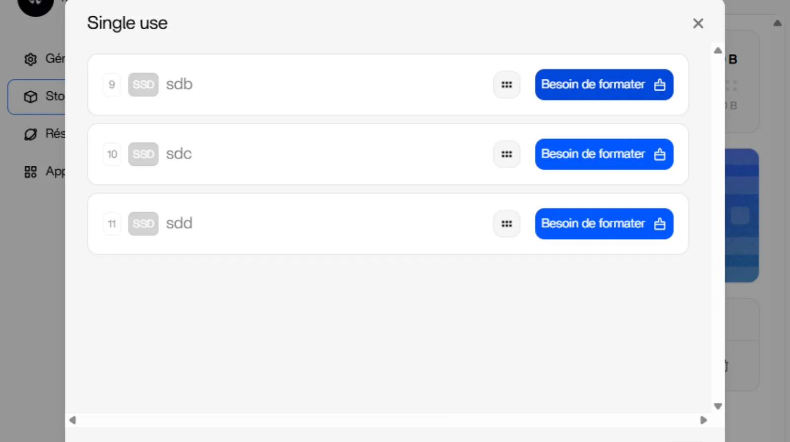Click the planet network icon in sidebar
Screen dimensions: 790x442
pyautogui.click(x=31, y=134)
